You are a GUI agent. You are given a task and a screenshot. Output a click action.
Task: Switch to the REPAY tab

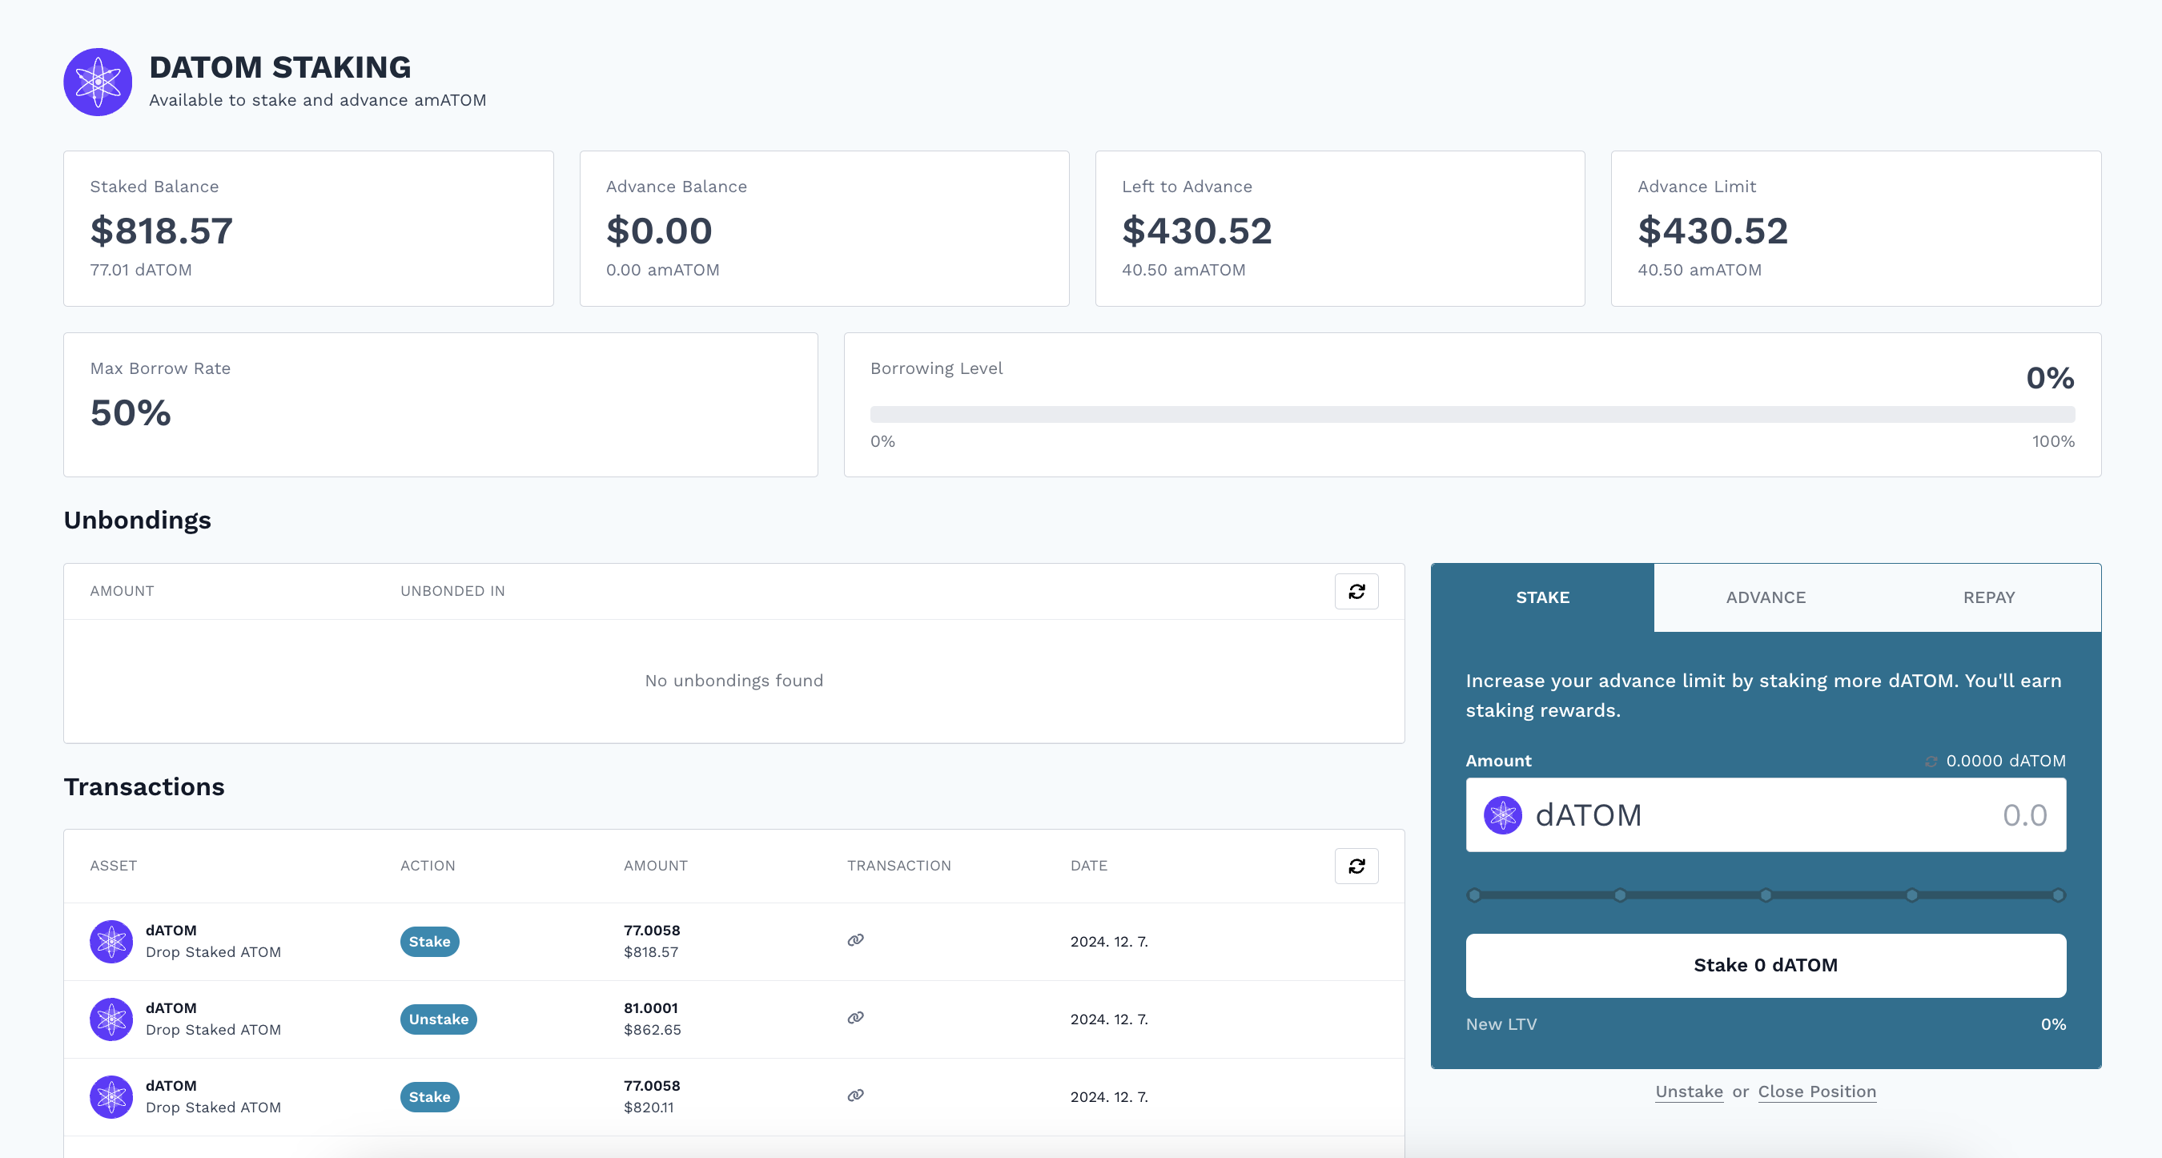point(1988,597)
